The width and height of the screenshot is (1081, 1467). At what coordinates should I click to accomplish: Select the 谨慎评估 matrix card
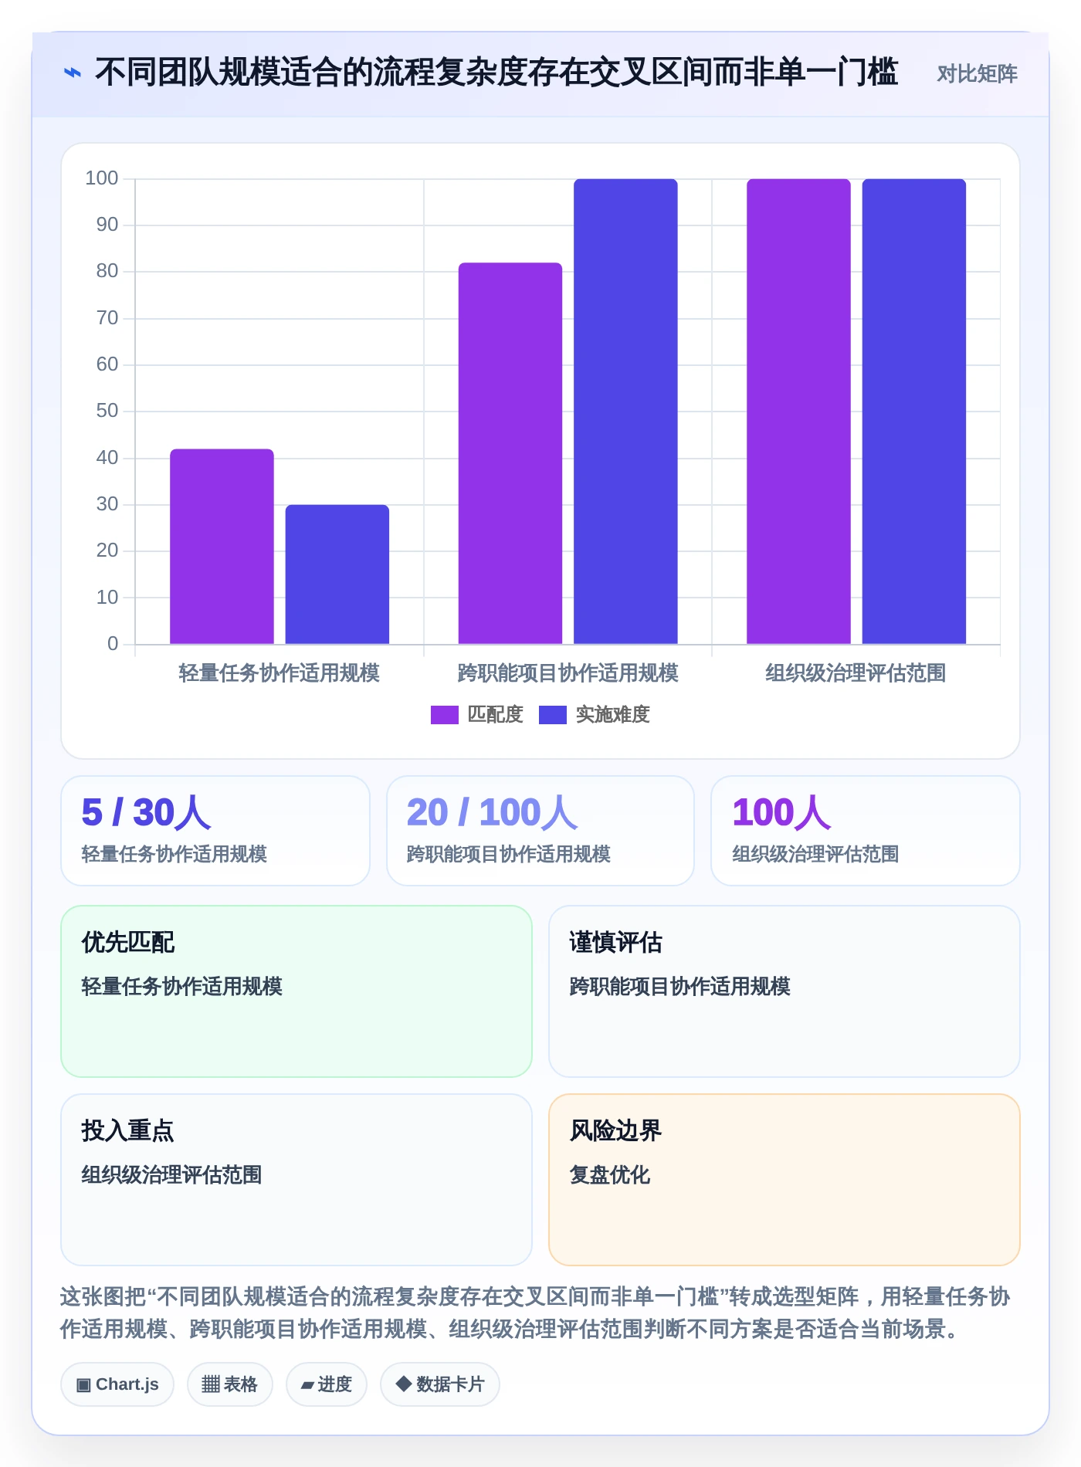784,991
